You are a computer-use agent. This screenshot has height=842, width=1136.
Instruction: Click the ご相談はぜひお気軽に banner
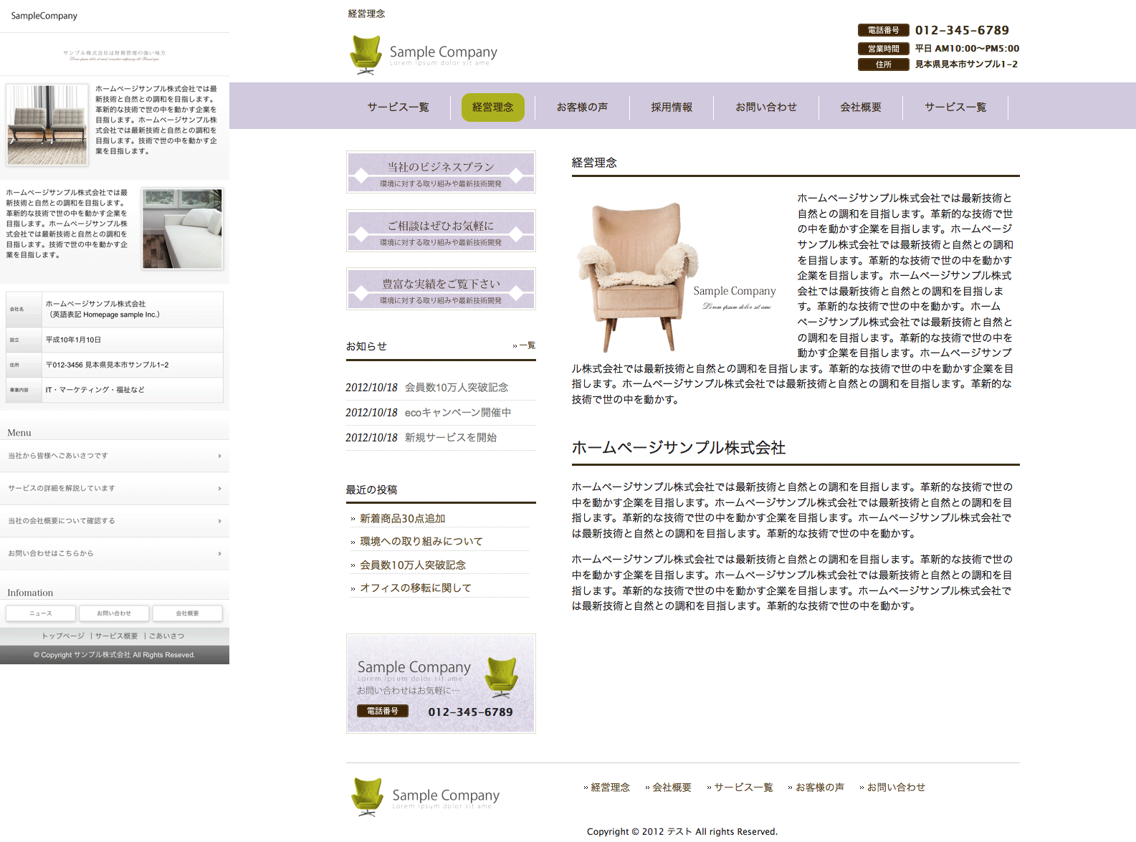tap(441, 231)
